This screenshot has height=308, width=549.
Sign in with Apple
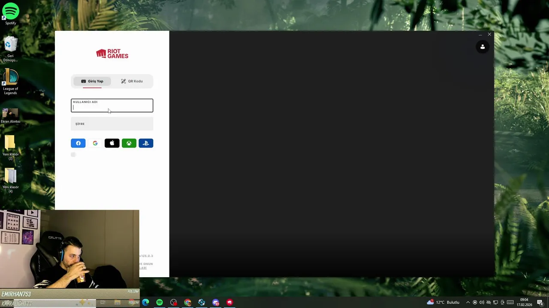[x=112, y=143]
